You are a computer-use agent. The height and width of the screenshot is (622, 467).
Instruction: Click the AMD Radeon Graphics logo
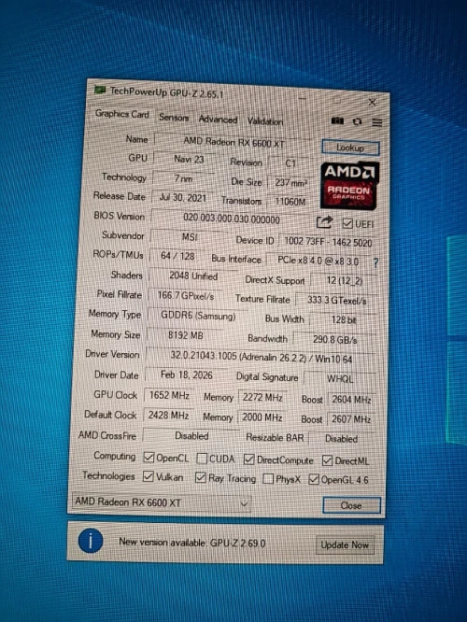[x=349, y=185]
